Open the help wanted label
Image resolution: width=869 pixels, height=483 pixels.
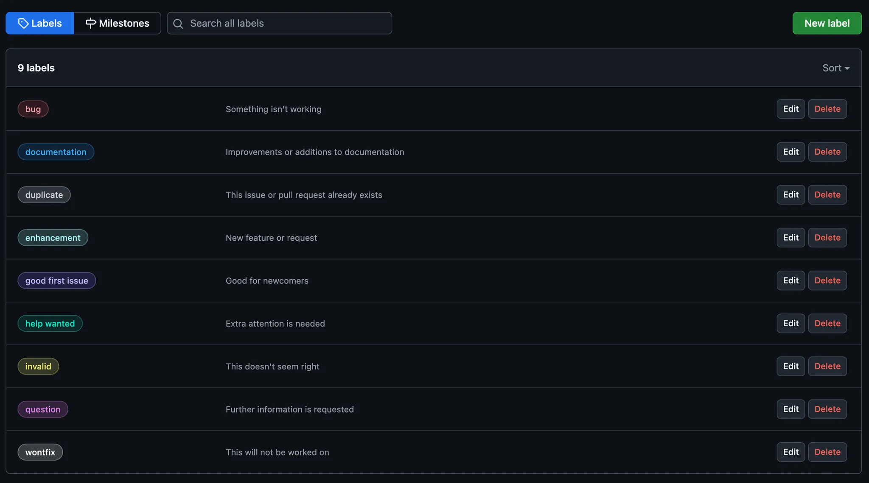point(50,324)
